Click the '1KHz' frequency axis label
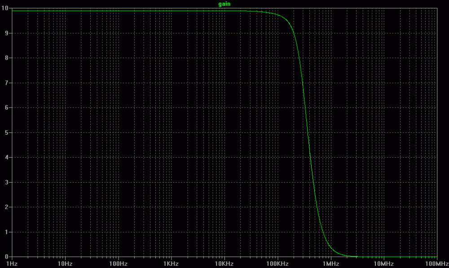The image size is (449, 268). (171, 264)
